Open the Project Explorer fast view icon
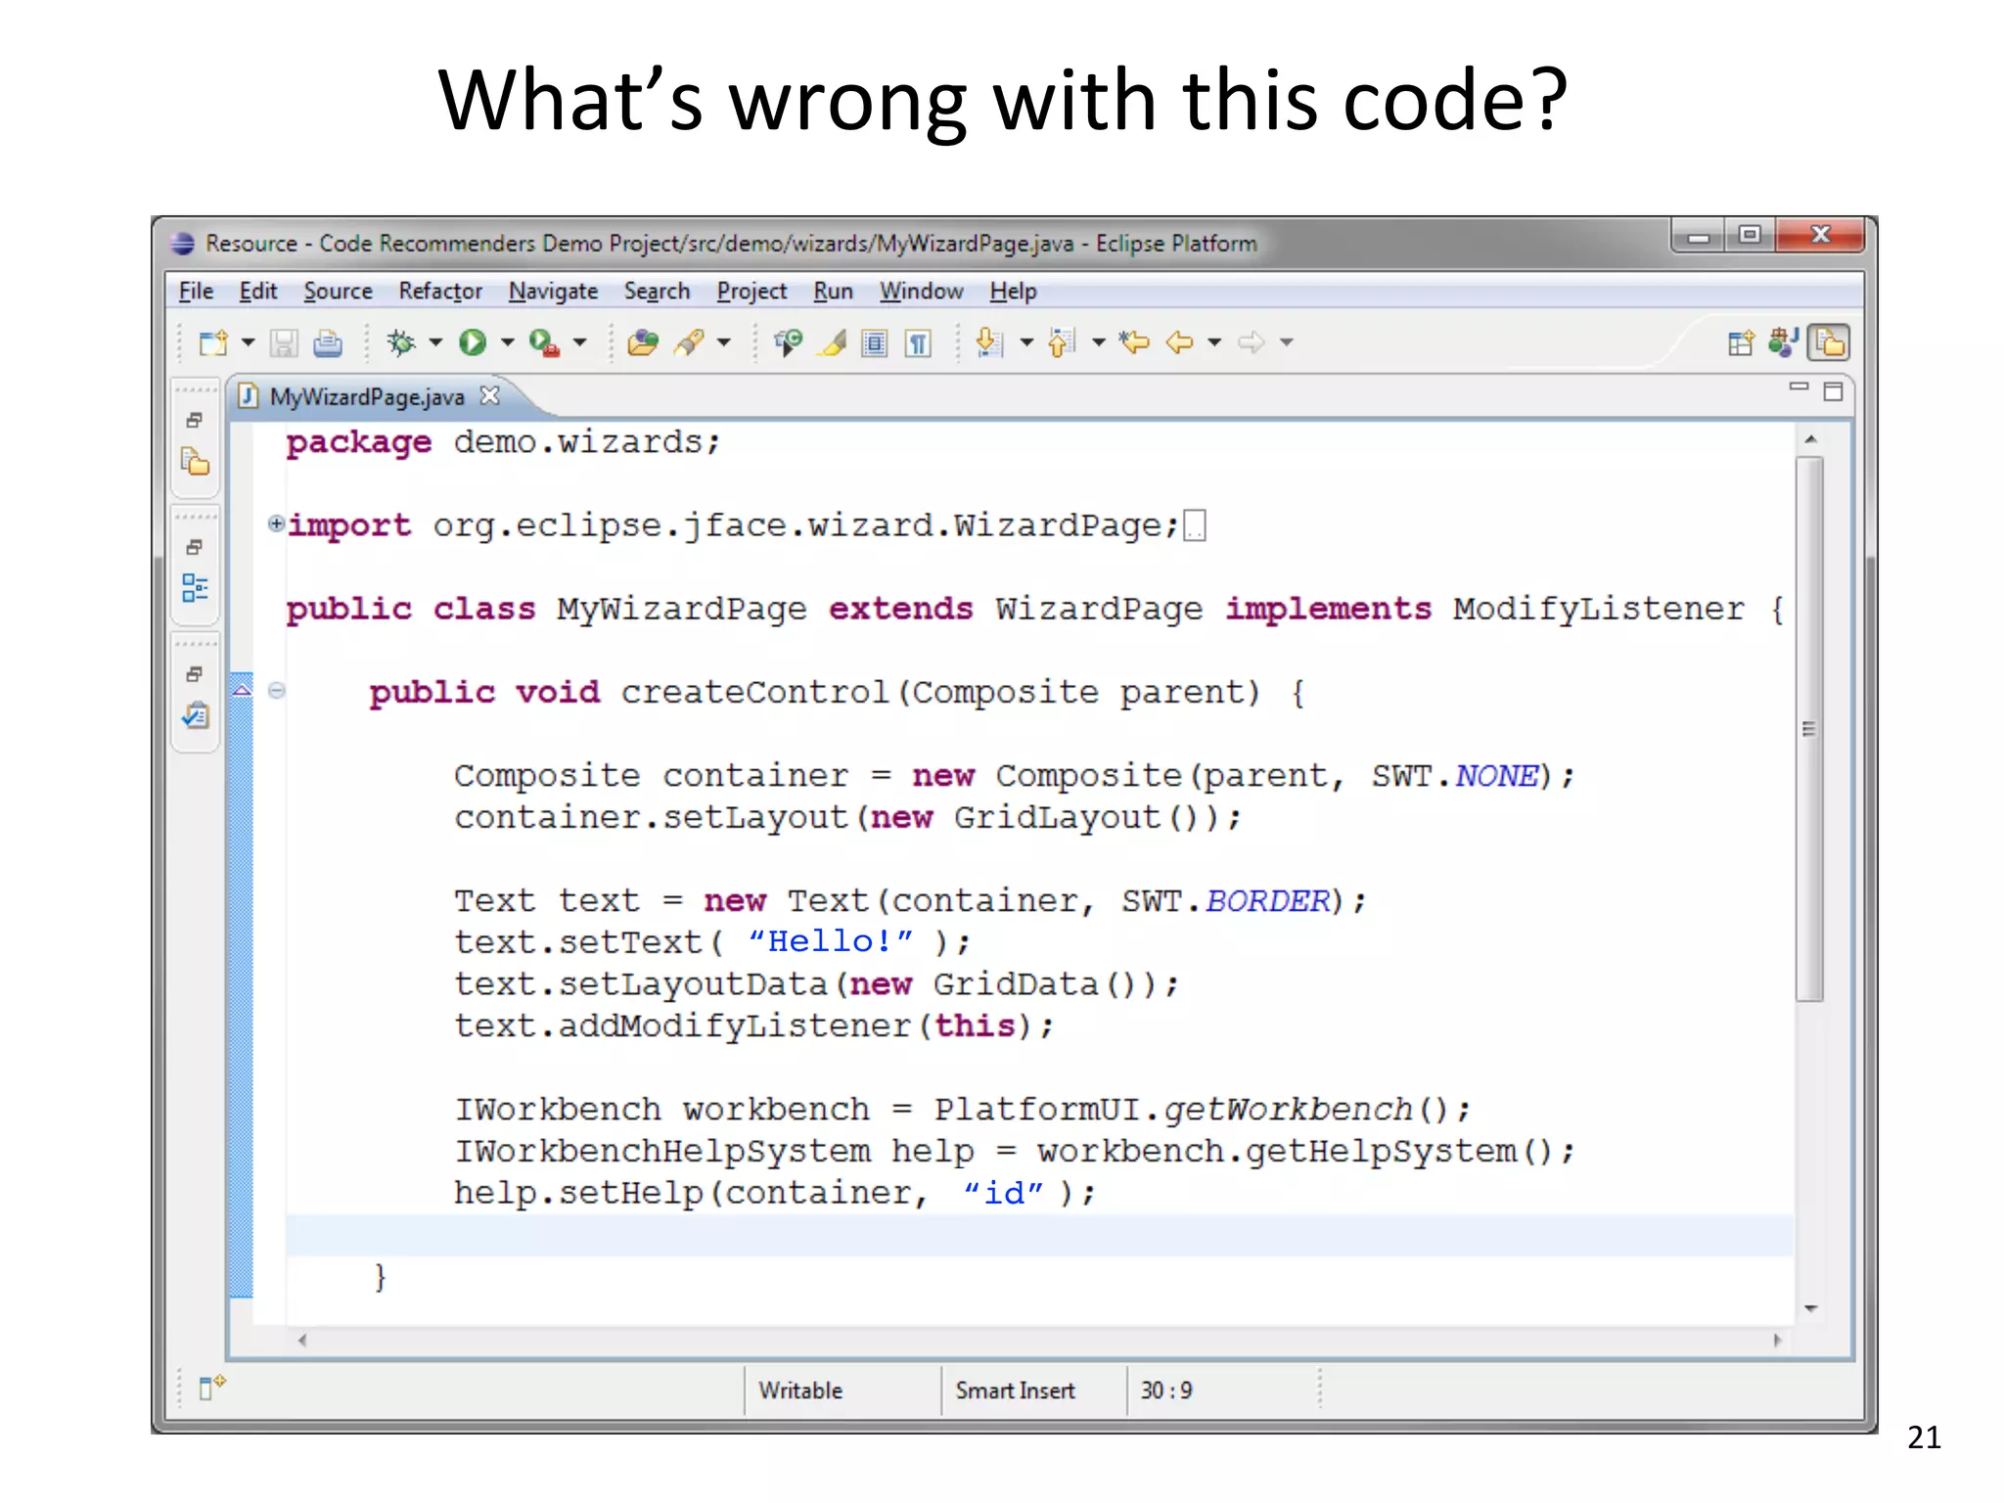2004x1503 pixels. [196, 462]
